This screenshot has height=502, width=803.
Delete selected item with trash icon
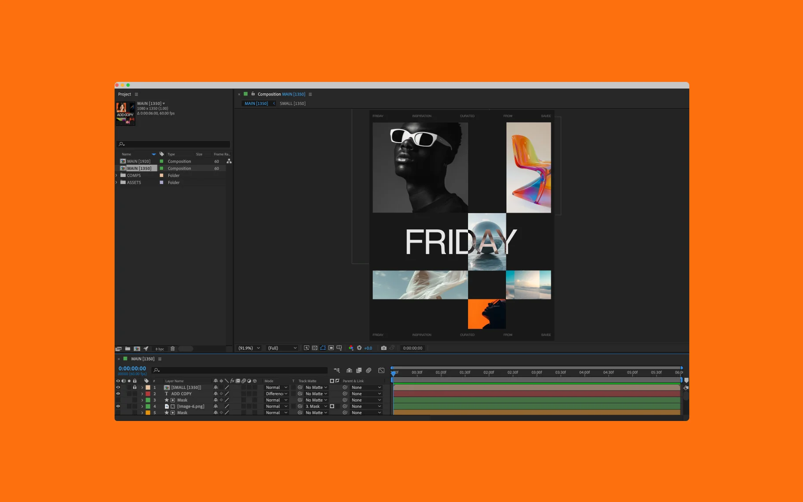pyautogui.click(x=173, y=349)
